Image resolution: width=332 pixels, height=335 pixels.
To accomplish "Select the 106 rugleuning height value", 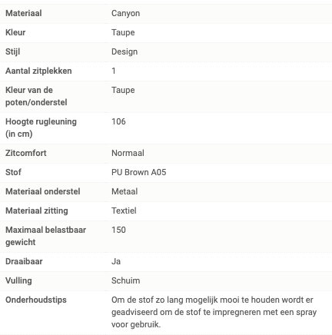I will click(x=118, y=121).
